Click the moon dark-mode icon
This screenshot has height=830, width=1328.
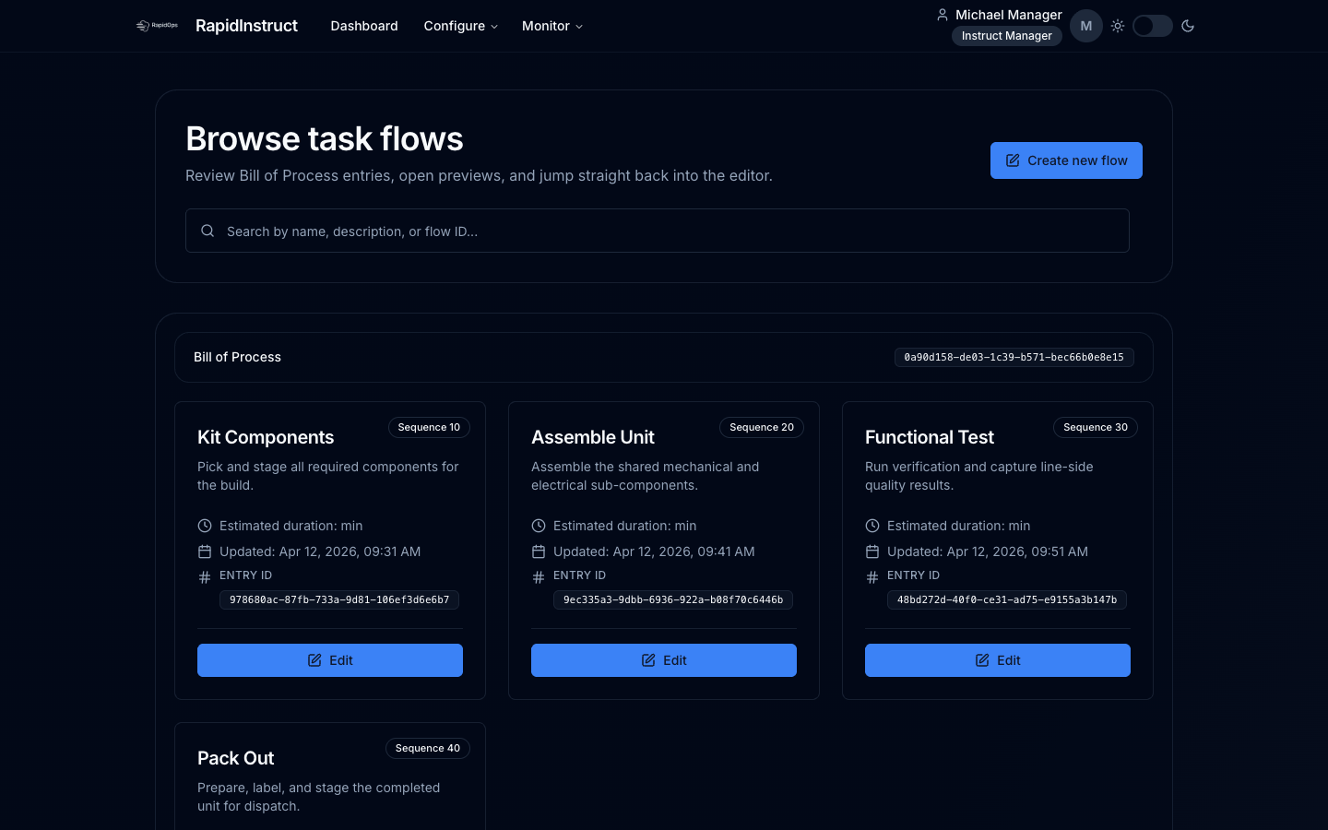pyautogui.click(x=1188, y=26)
